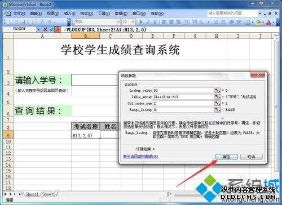This screenshot has height=205, width=282.
Task: Align cell text right
Action: tap(178, 22)
